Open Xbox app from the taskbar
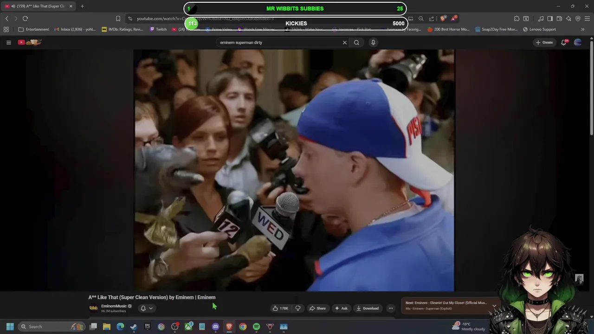Image resolution: width=594 pixels, height=334 pixels. (x=188, y=327)
